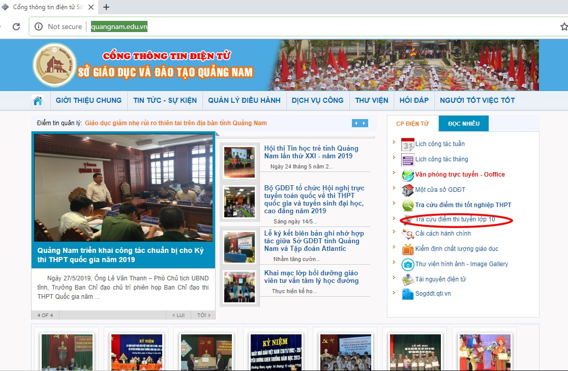The image size is (568, 371).
Task: Open the Hội thi Tin học trẻ article
Action: tap(311, 152)
